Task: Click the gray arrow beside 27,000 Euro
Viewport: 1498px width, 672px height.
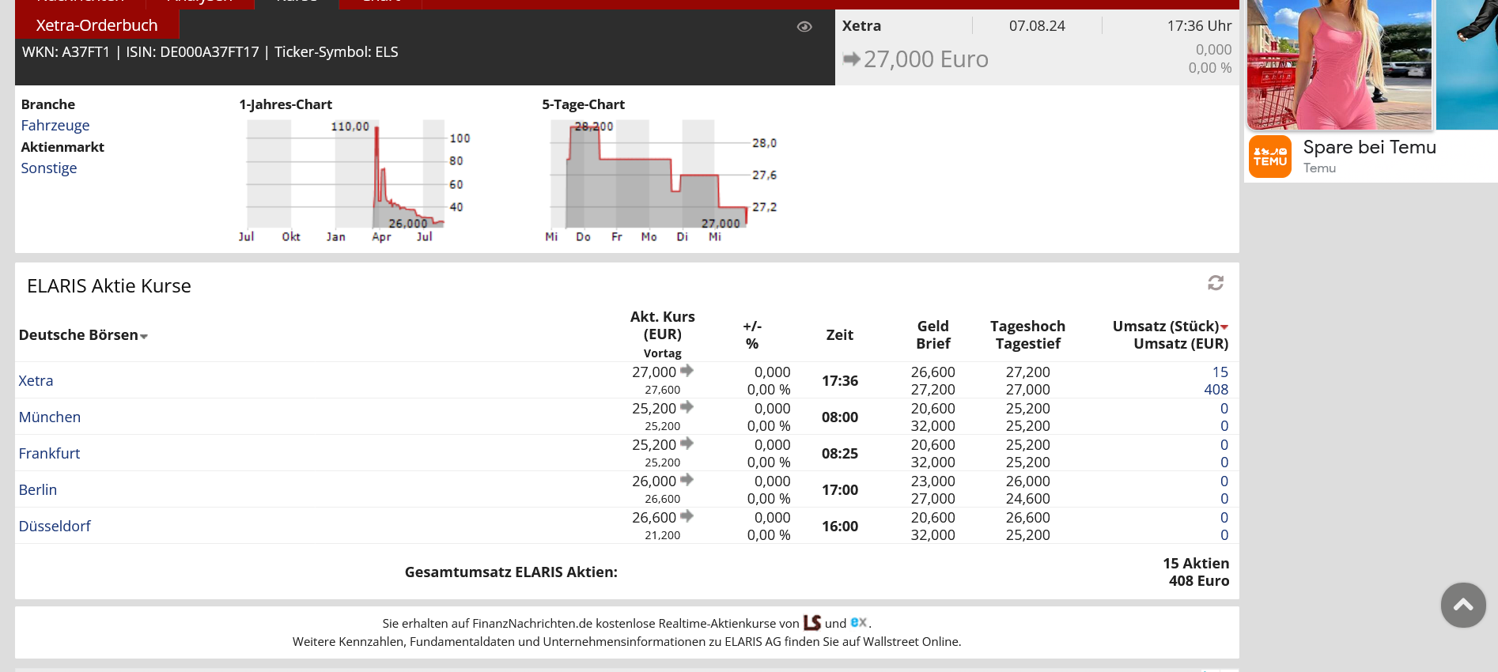Action: click(x=851, y=59)
